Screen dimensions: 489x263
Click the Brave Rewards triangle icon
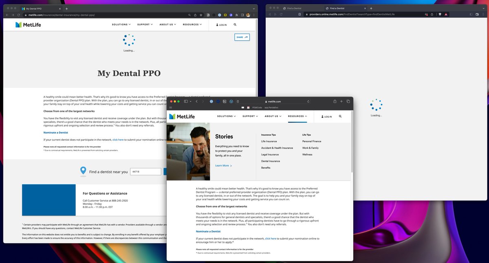click(446, 14)
